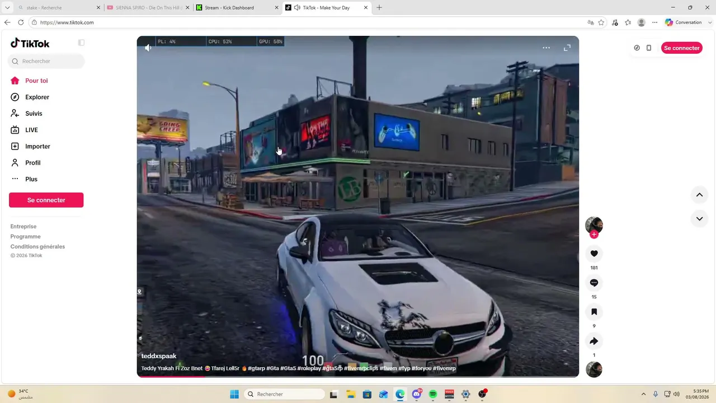Open the browser media control icon
Screen dimensions: 716x403
[x=615, y=22]
